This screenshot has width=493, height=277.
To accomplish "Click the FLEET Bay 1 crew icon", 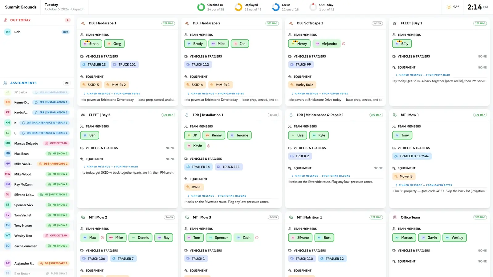I will pos(395,23).
